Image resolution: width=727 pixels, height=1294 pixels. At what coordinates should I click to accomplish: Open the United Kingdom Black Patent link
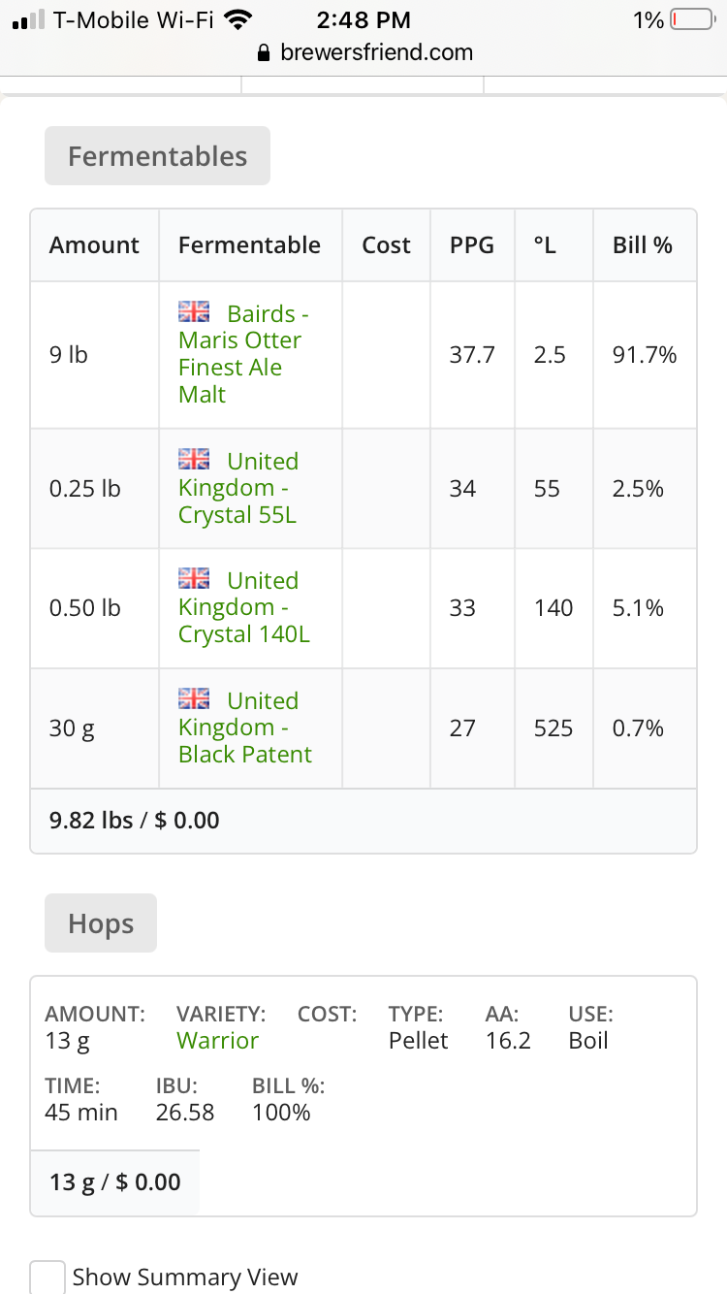point(245,728)
